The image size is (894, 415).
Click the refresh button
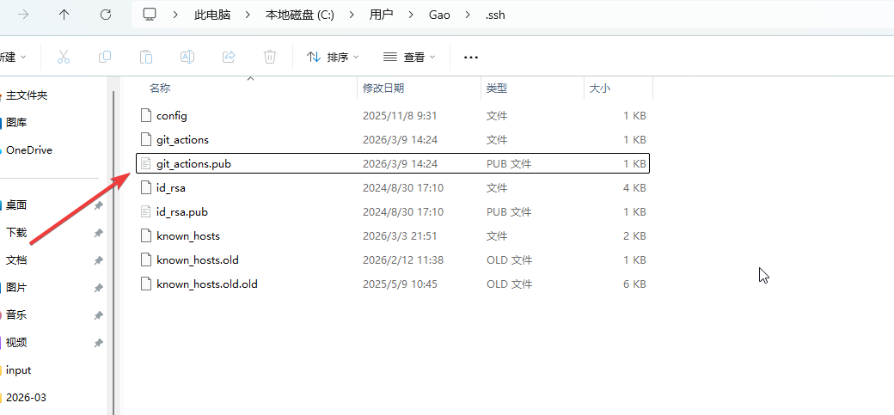coord(106,15)
